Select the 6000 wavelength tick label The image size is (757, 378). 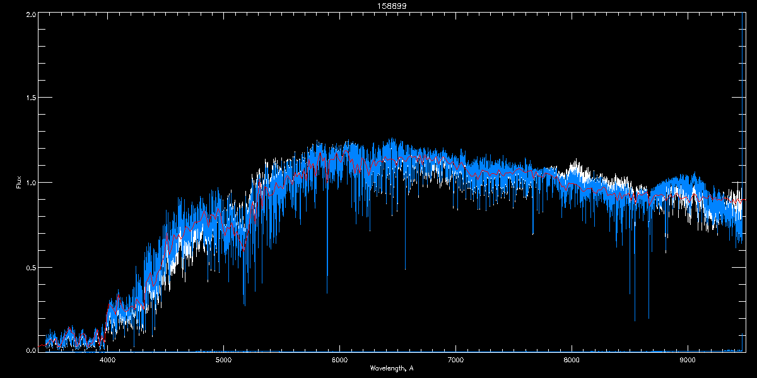click(x=339, y=360)
